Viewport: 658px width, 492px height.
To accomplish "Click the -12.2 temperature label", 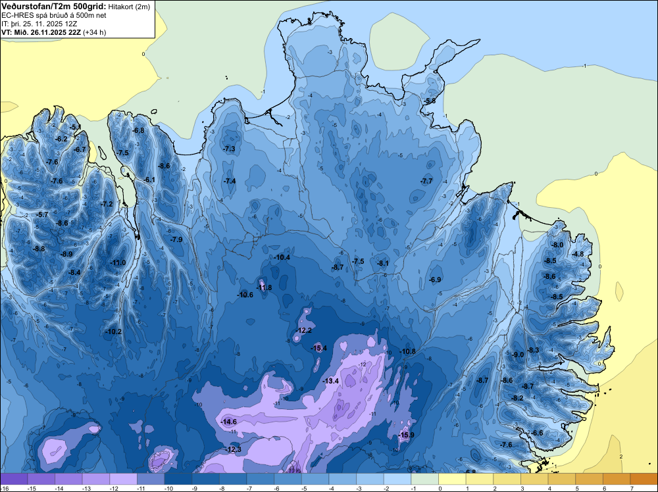I will coord(303,330).
